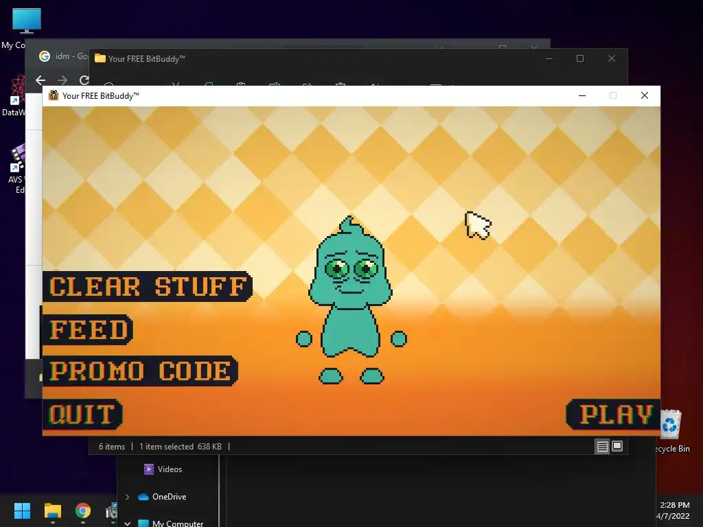Go forward in the Chrome window

(x=62, y=80)
